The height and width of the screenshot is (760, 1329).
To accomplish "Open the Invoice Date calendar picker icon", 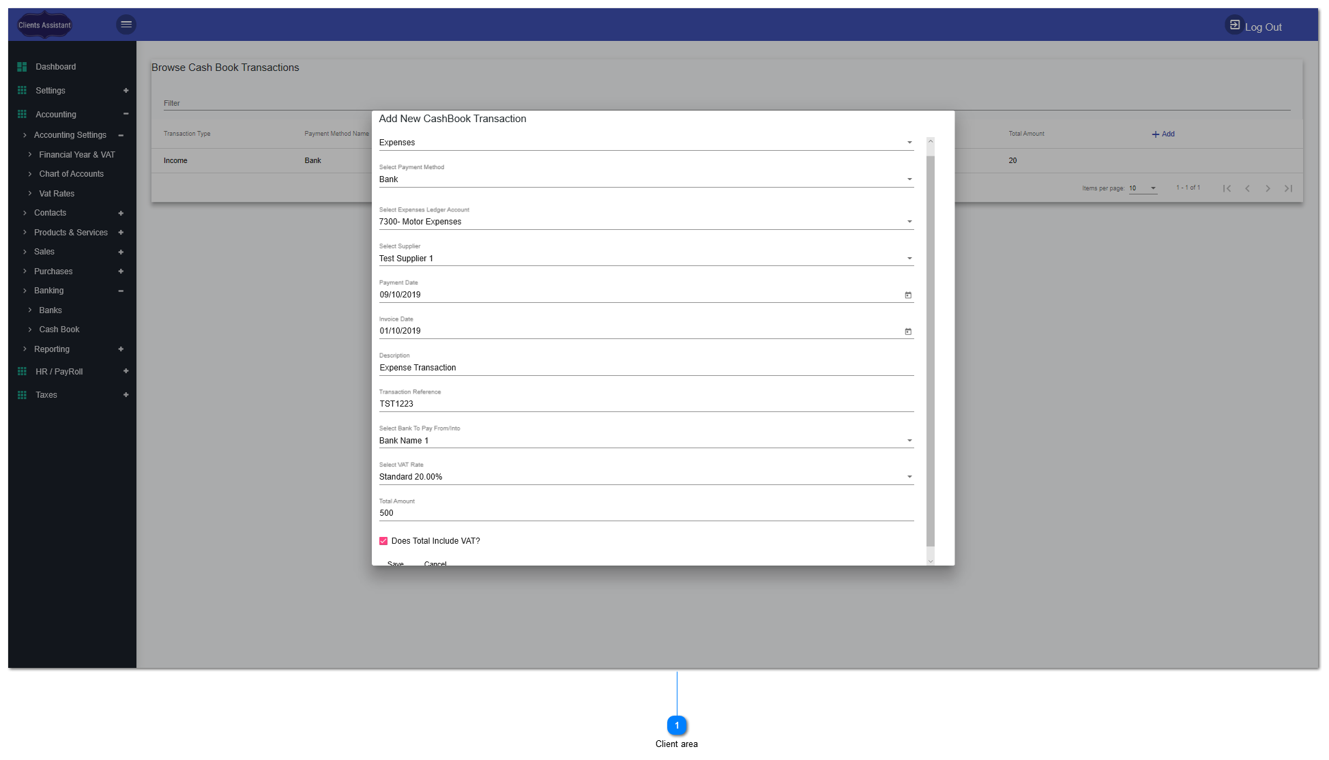I will point(907,331).
